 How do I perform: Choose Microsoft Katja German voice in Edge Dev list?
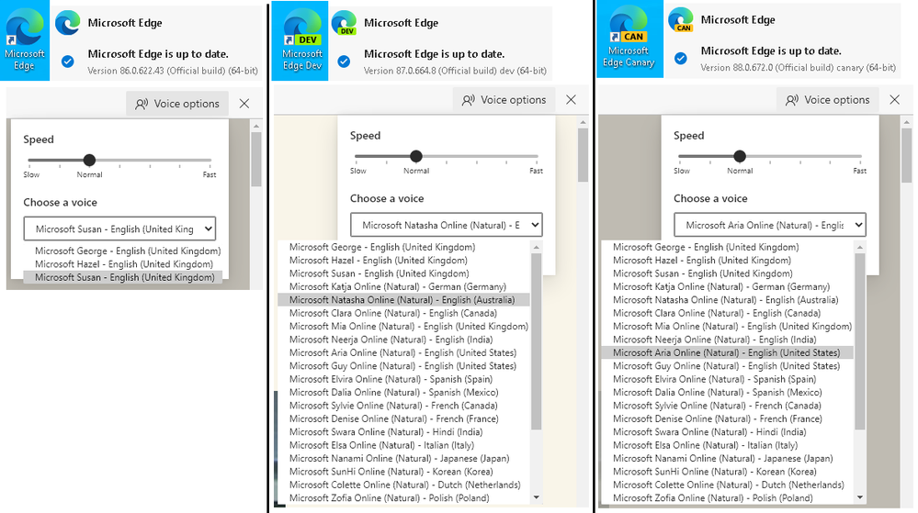click(x=404, y=286)
